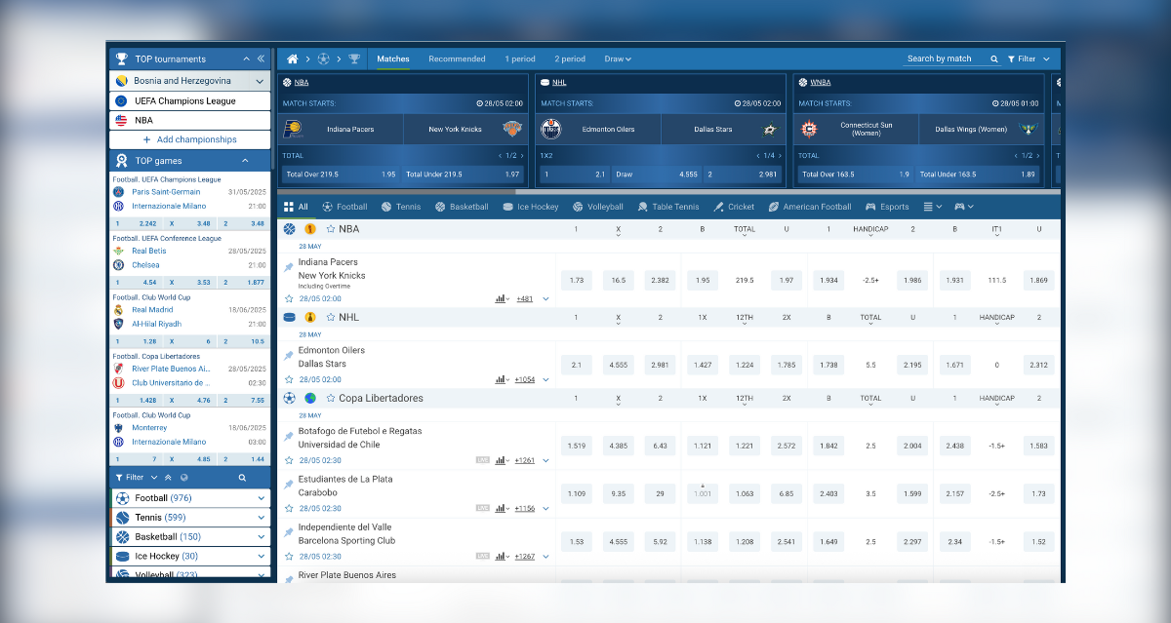The image size is (1171, 623).
Task: Pin the Indiana Pacers match
Action: 289,267
